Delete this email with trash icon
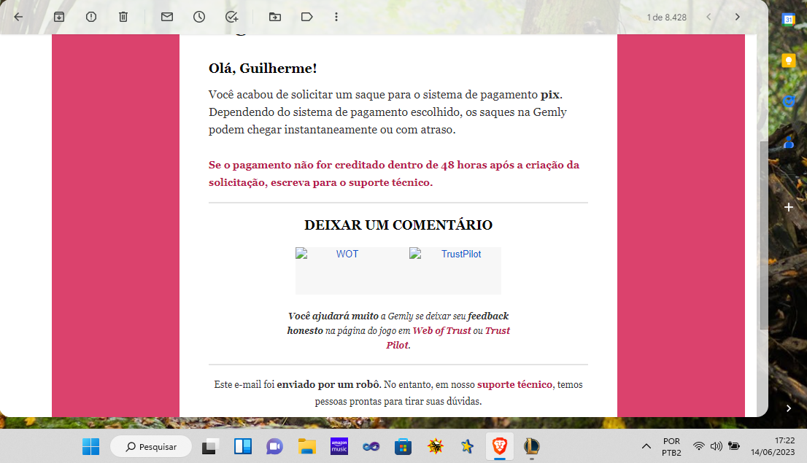 pos(123,17)
